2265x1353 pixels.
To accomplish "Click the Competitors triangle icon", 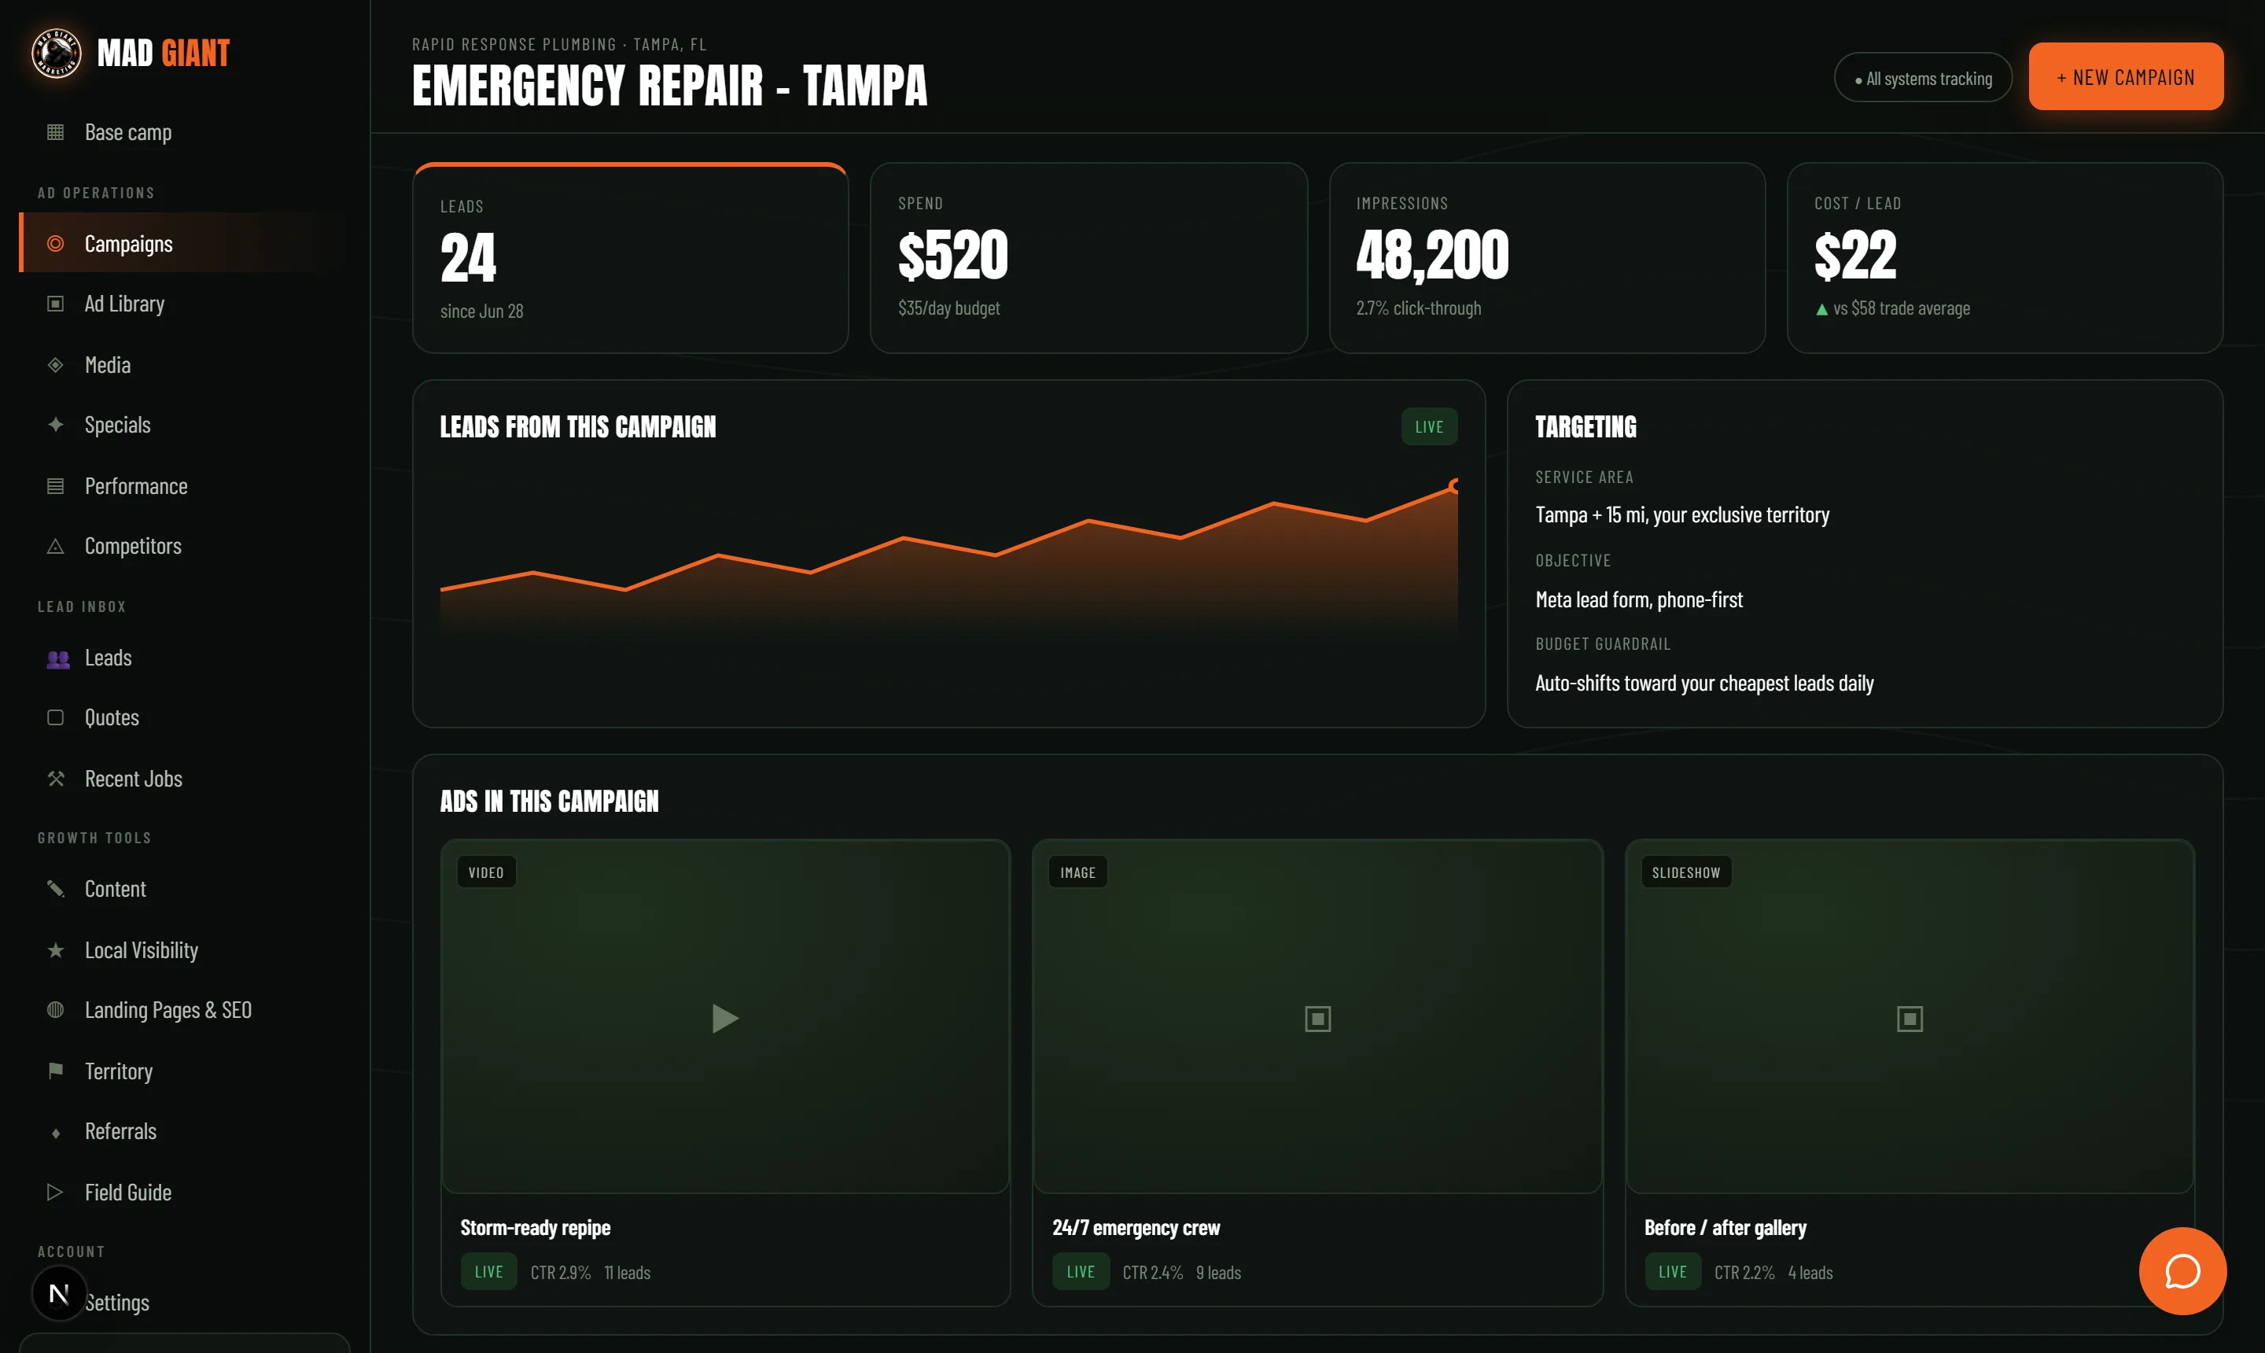I will 56,546.
